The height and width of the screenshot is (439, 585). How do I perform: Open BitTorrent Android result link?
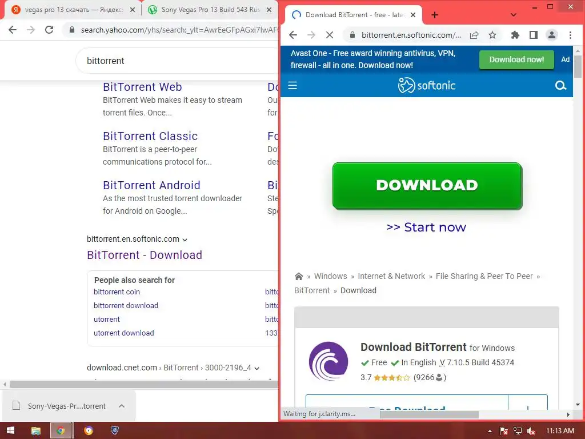pyautogui.click(x=152, y=185)
